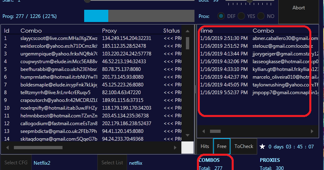Viewport: 324px width, 170px height.
Task: Select the entry timed 1/16/2019 4:32:06 PM
Action: [258, 62]
